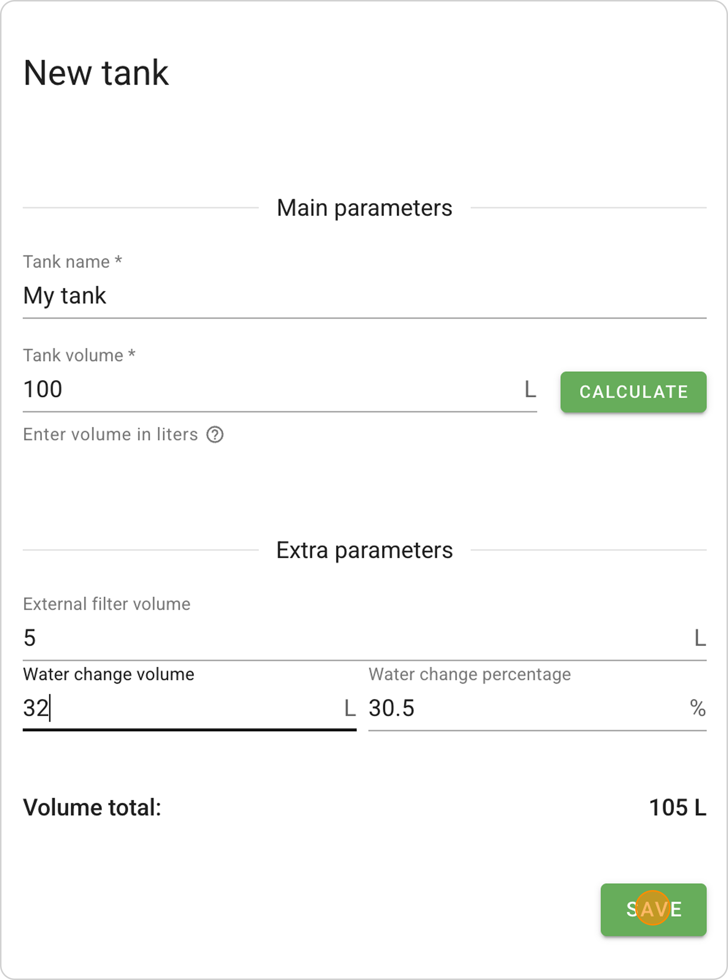Click the External filter volume label

(106, 604)
